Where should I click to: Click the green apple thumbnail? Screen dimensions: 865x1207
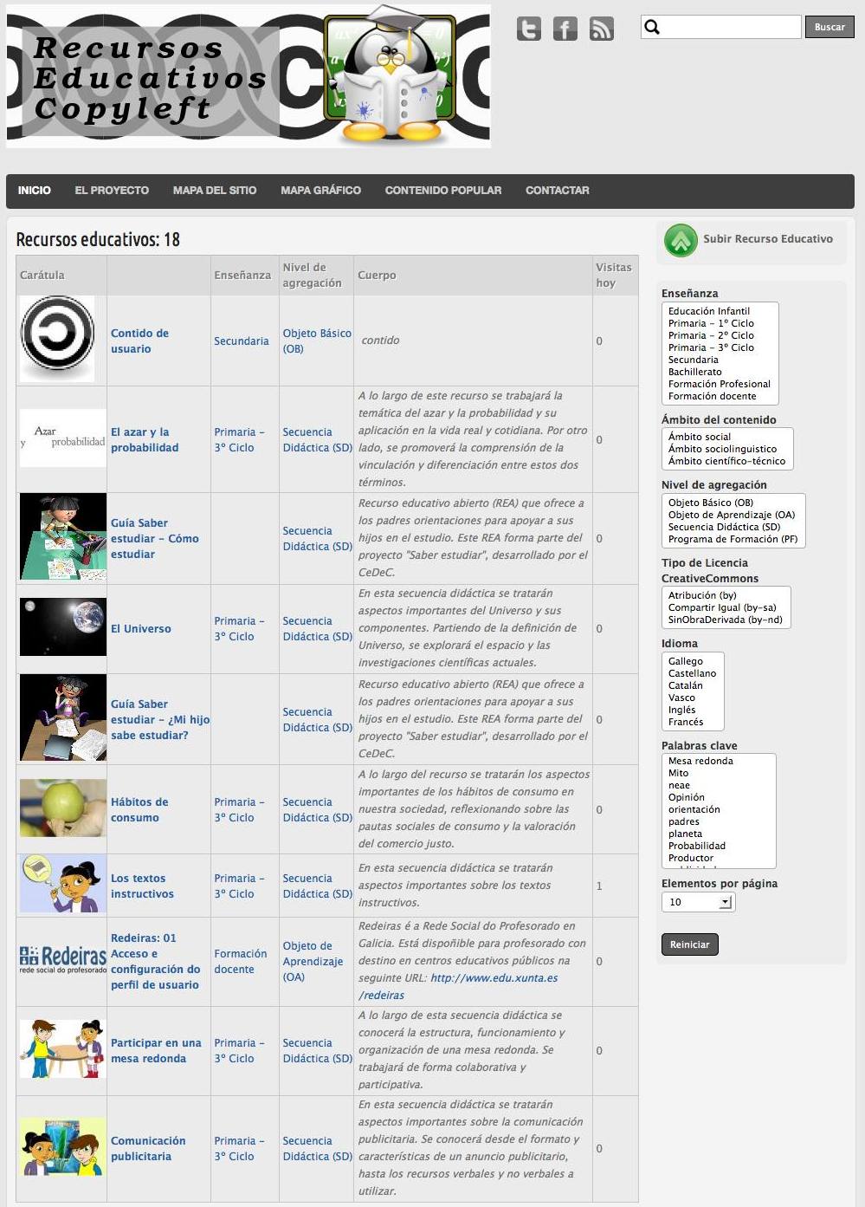coord(62,808)
